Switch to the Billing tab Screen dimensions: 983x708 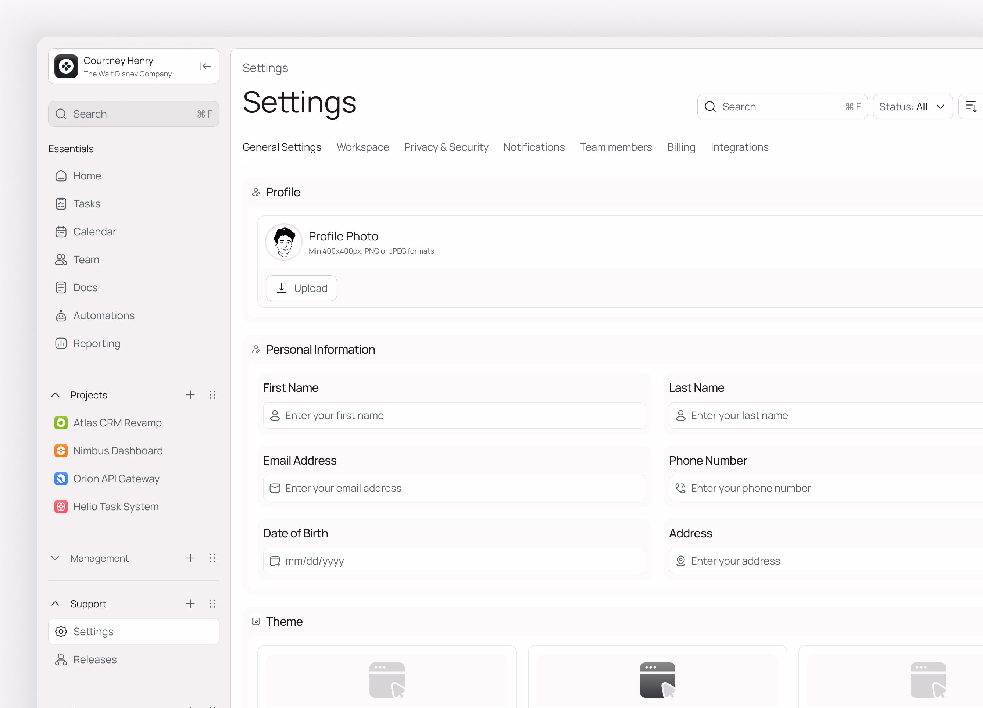[x=681, y=147]
